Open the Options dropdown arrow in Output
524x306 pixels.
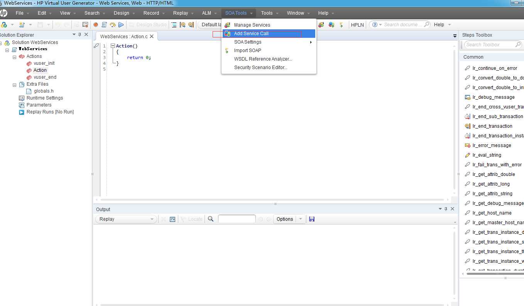click(301, 219)
